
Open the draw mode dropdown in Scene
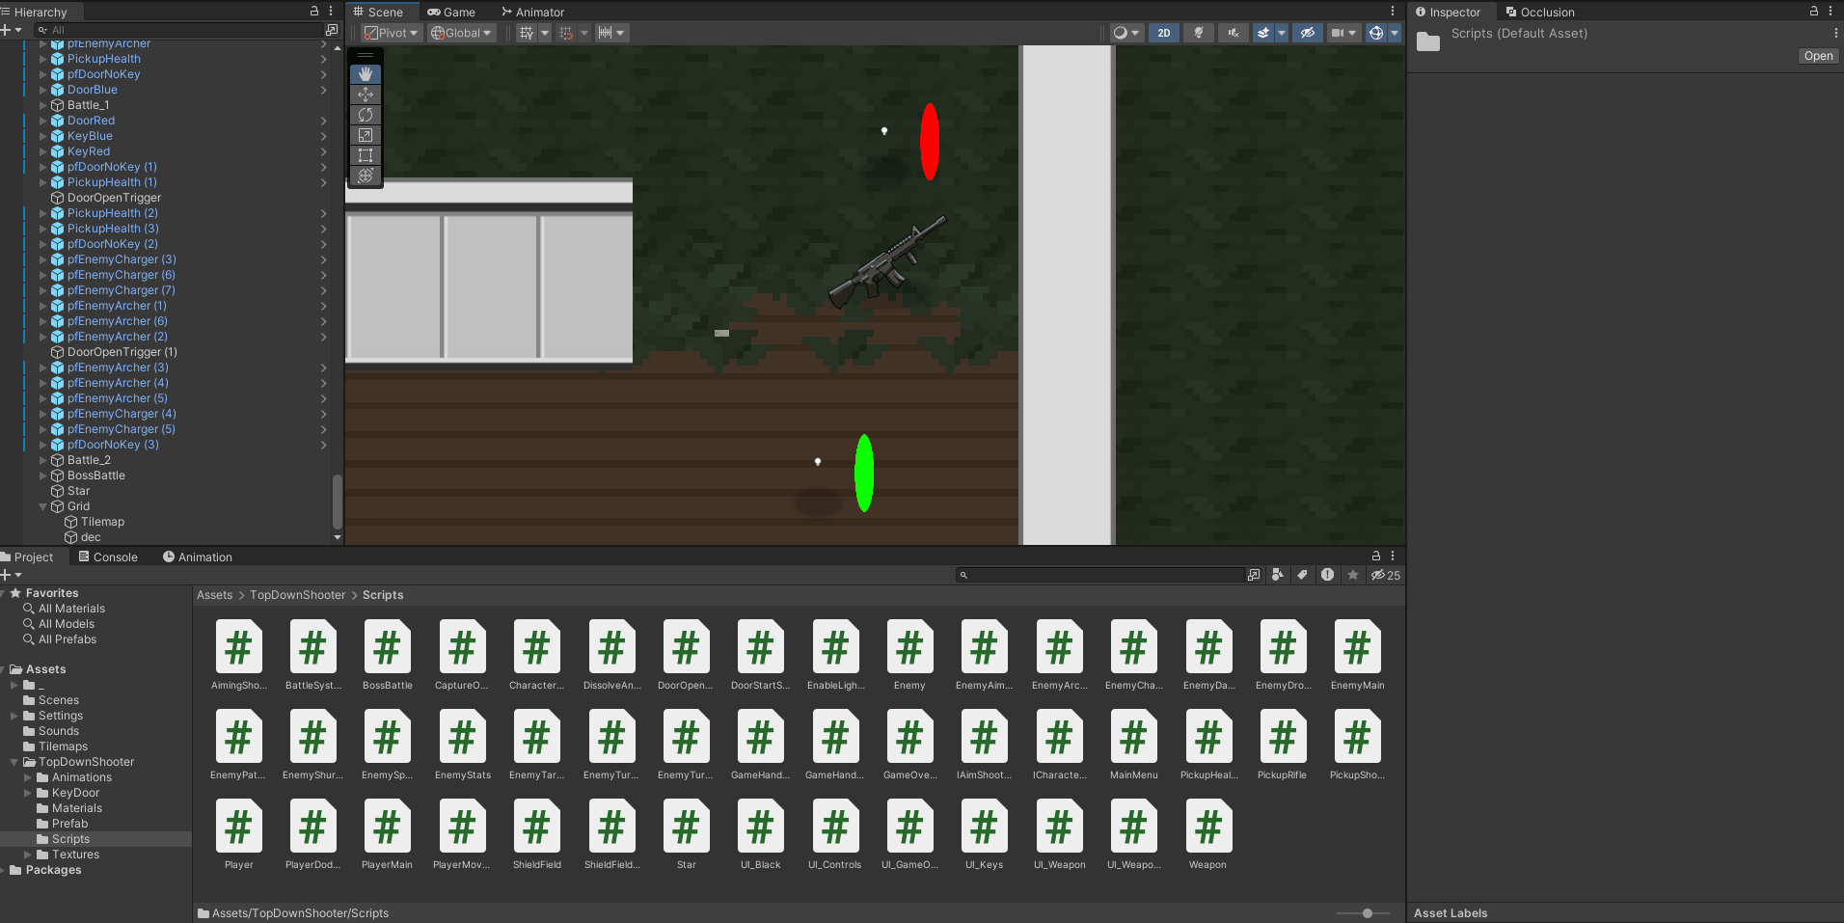(x=1125, y=33)
